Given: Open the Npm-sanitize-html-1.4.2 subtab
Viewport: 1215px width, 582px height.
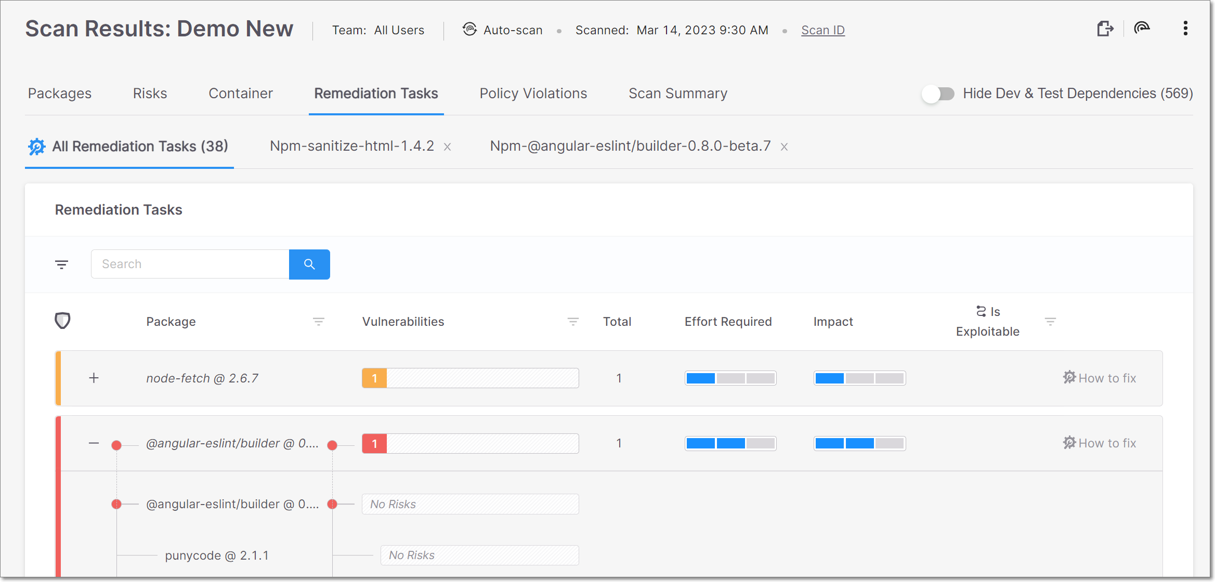Looking at the screenshot, I should 352,146.
